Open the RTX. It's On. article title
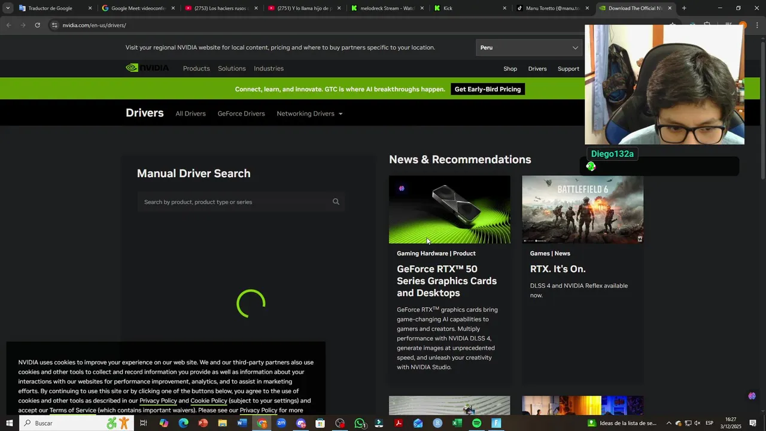 tap(558, 269)
